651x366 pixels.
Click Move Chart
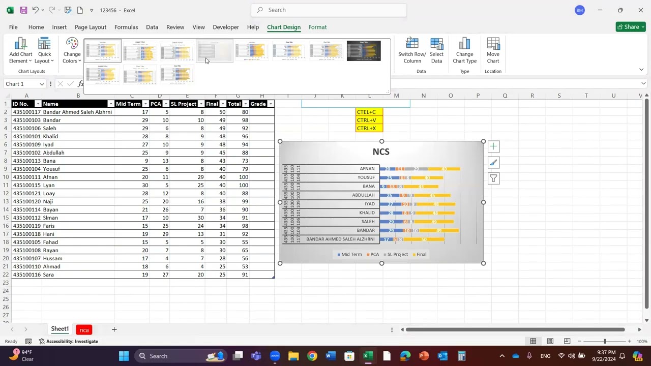click(493, 51)
